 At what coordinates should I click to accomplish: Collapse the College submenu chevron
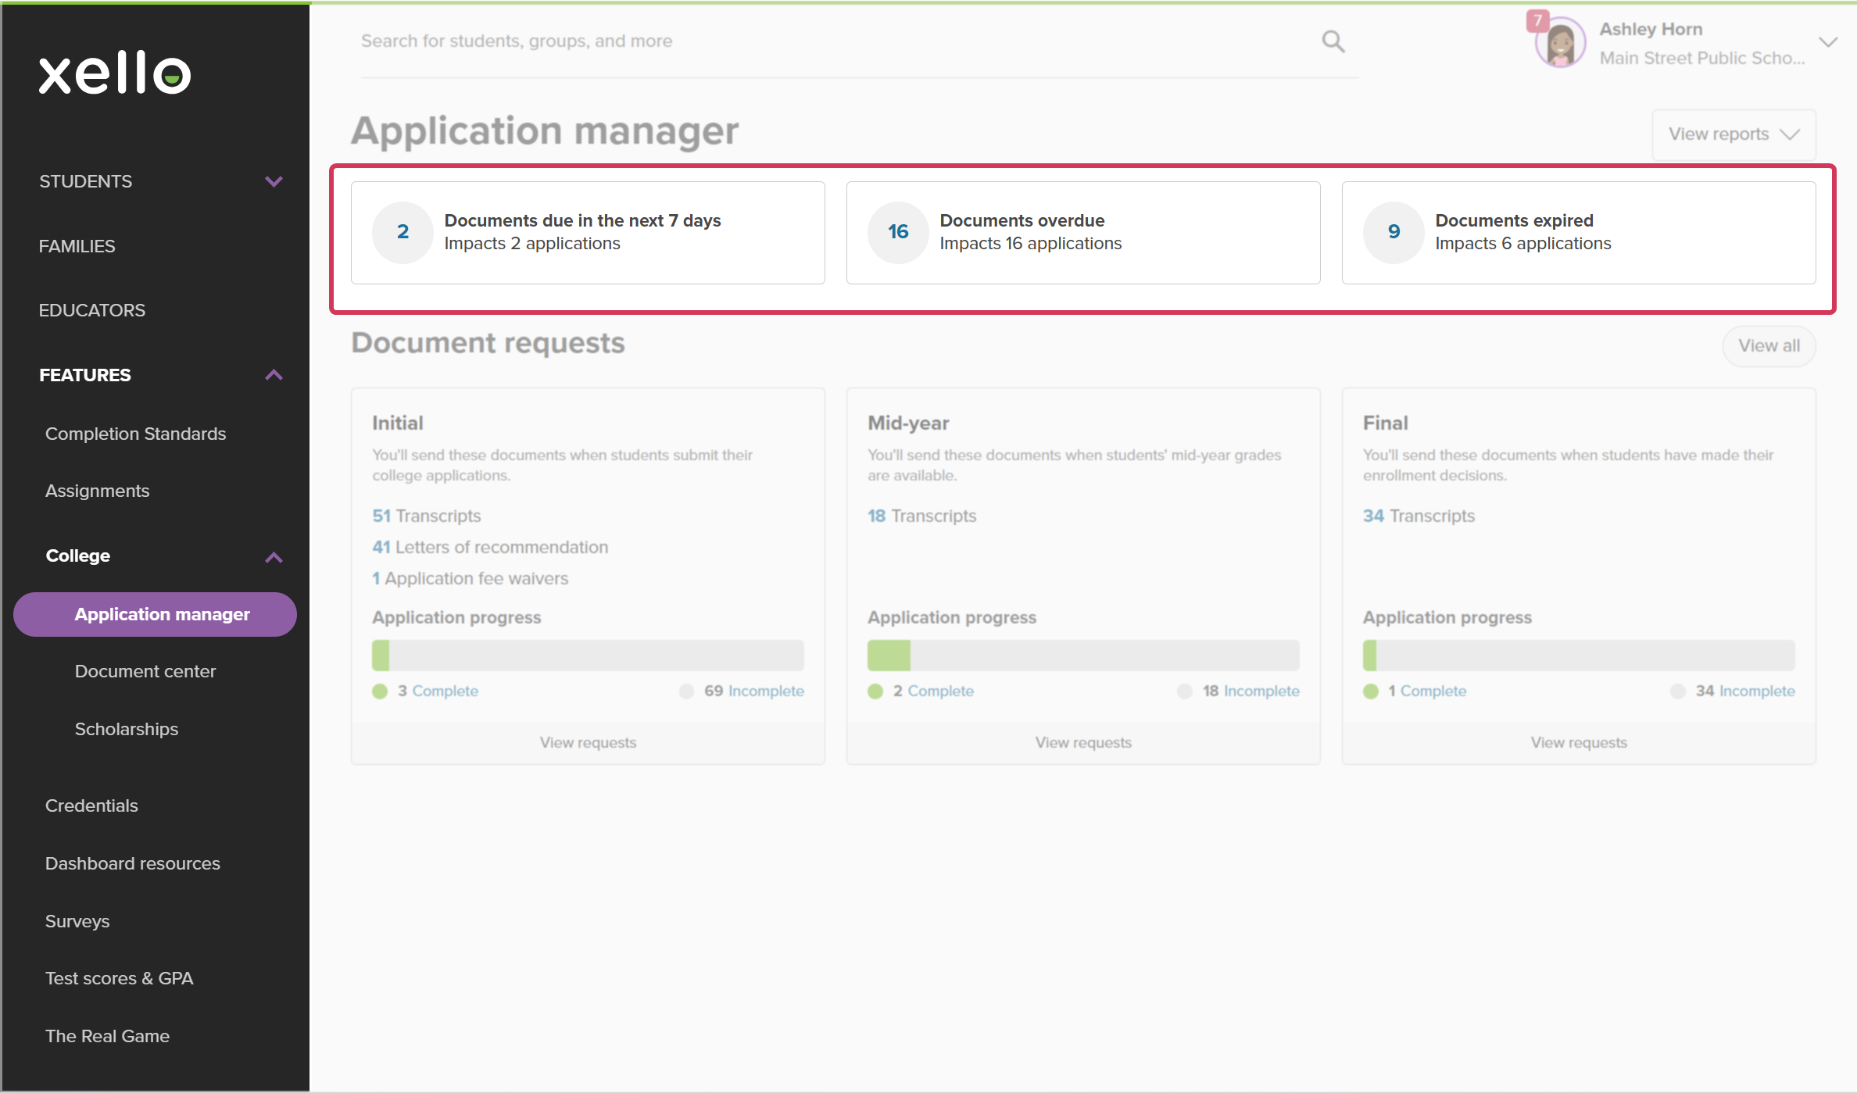point(274,557)
